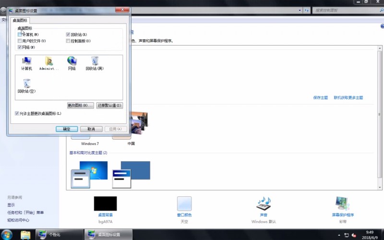Select the 桌面图标 tab
The height and width of the screenshot is (240, 384).
(x=20, y=20)
